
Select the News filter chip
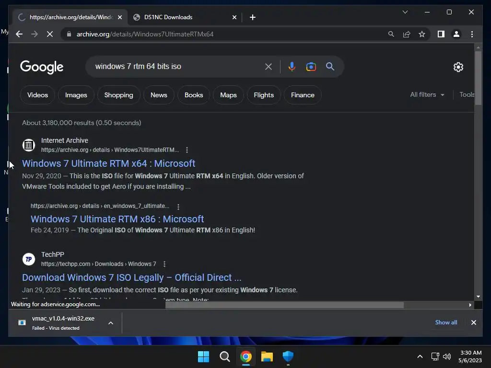[x=159, y=95]
